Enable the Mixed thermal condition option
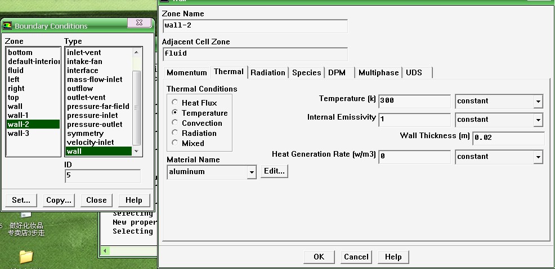Image resolution: width=555 pixels, height=269 pixels. tap(176, 143)
